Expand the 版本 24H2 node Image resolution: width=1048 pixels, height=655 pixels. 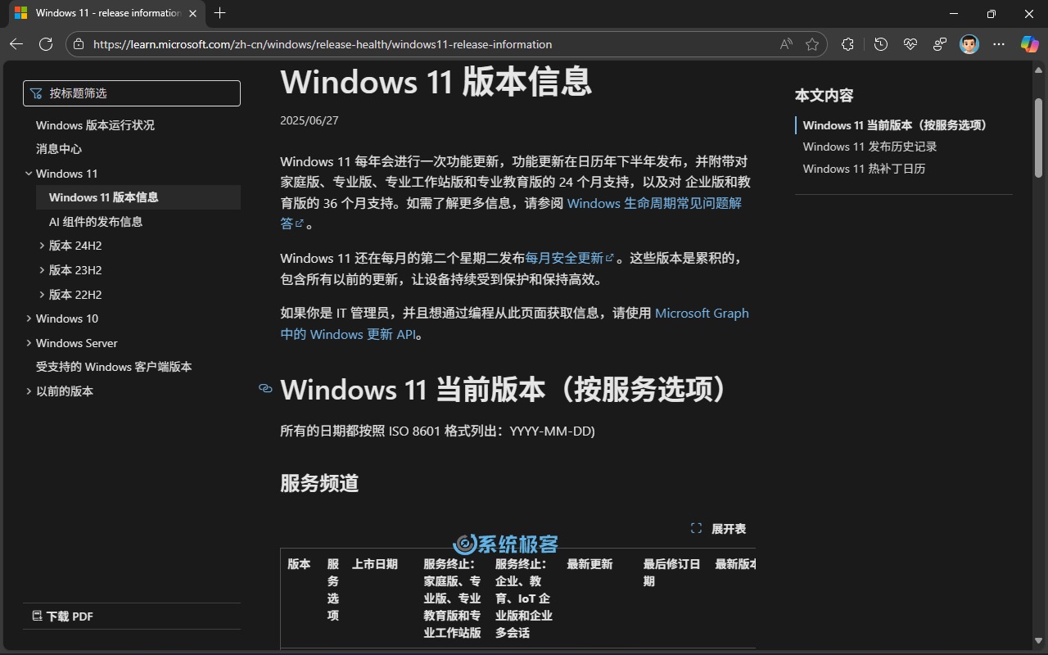click(x=42, y=246)
